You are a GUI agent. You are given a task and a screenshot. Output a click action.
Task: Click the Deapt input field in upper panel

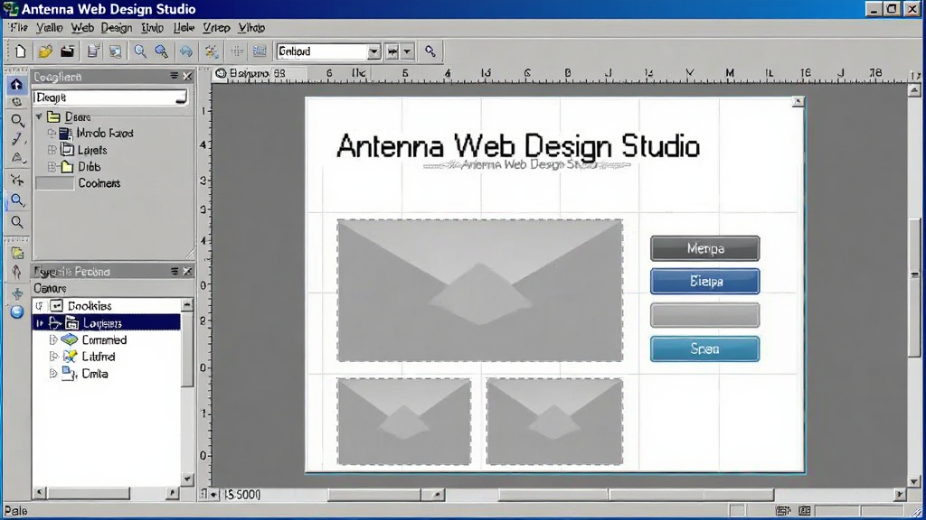coord(110,97)
